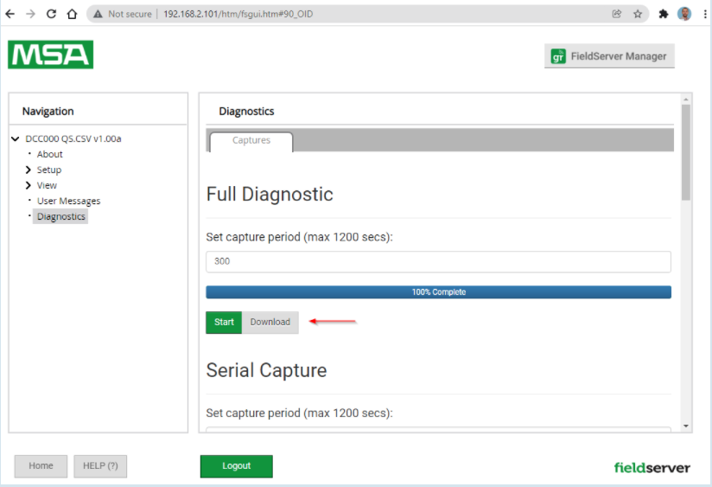Image resolution: width=712 pixels, height=487 pixels.
Task: Open About in navigation tree
Action: click(x=49, y=154)
